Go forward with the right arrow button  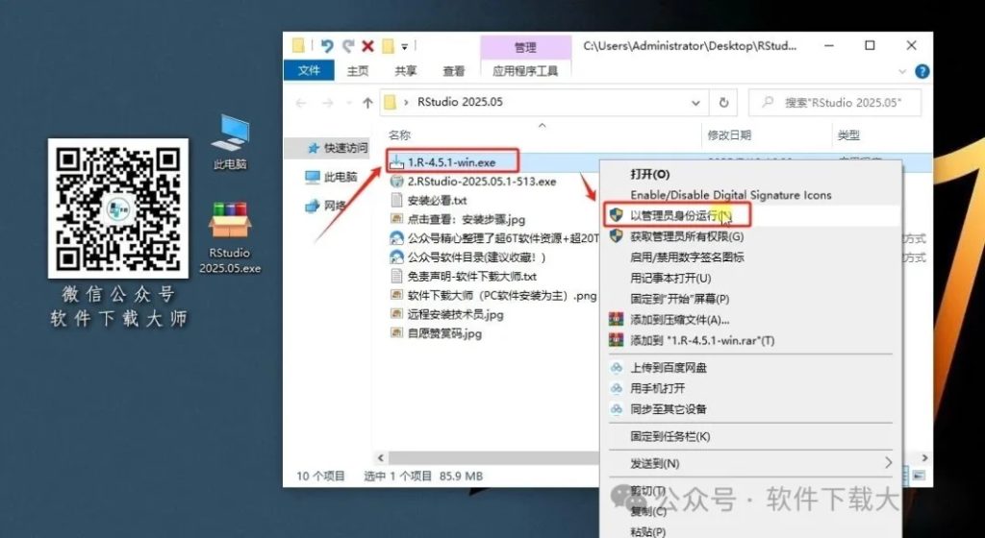327,103
